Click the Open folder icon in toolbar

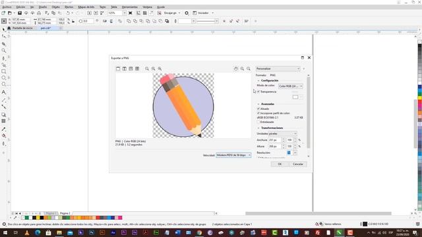point(10,13)
